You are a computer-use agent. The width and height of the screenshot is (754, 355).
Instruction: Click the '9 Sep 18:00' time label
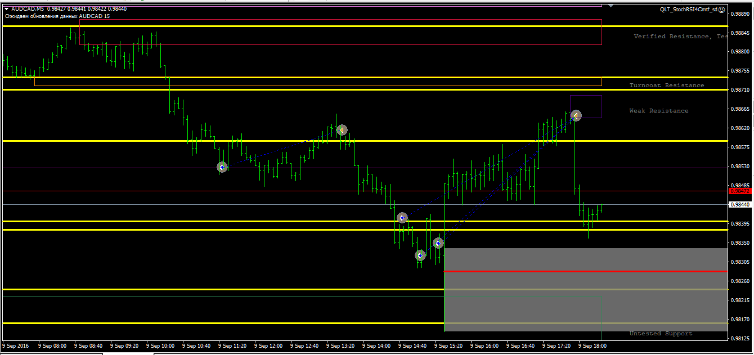(593, 346)
